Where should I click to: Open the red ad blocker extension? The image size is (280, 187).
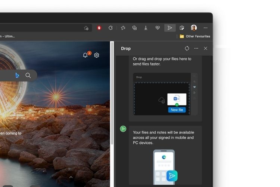(99, 28)
